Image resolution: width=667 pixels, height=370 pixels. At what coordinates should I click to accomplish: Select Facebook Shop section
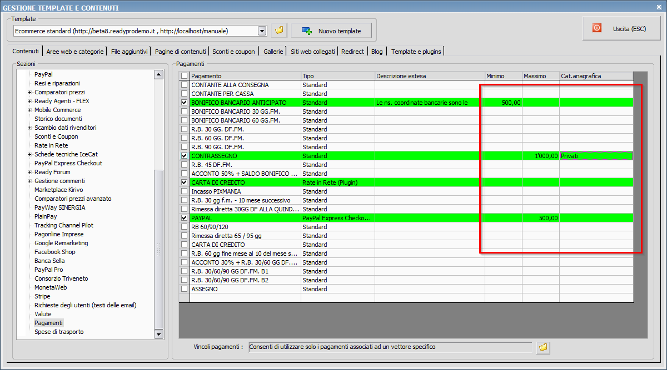coord(54,252)
